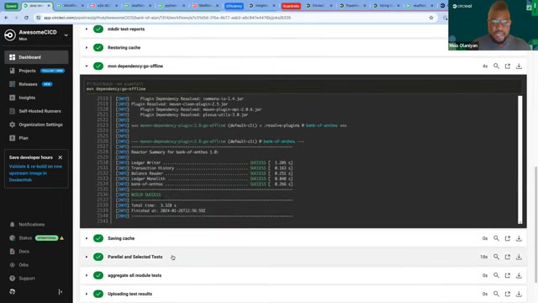Expand the mkdir test-reports step
The width and height of the screenshot is (538, 303).
87,29
